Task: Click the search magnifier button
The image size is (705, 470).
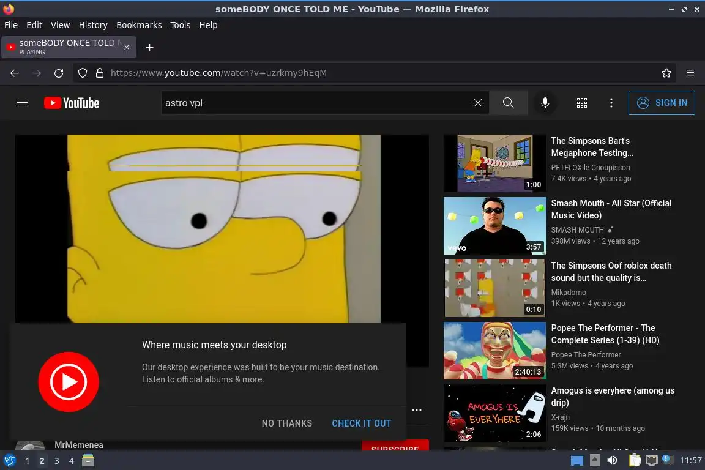Action: point(508,103)
